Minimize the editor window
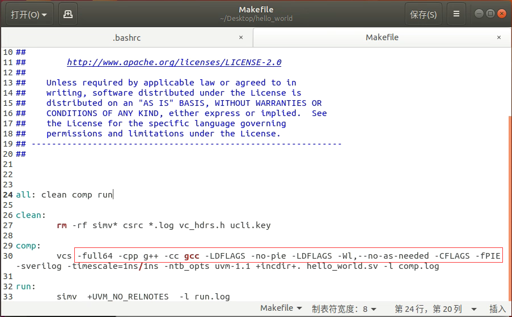Screen dimensions: 512x317 pos(479,14)
